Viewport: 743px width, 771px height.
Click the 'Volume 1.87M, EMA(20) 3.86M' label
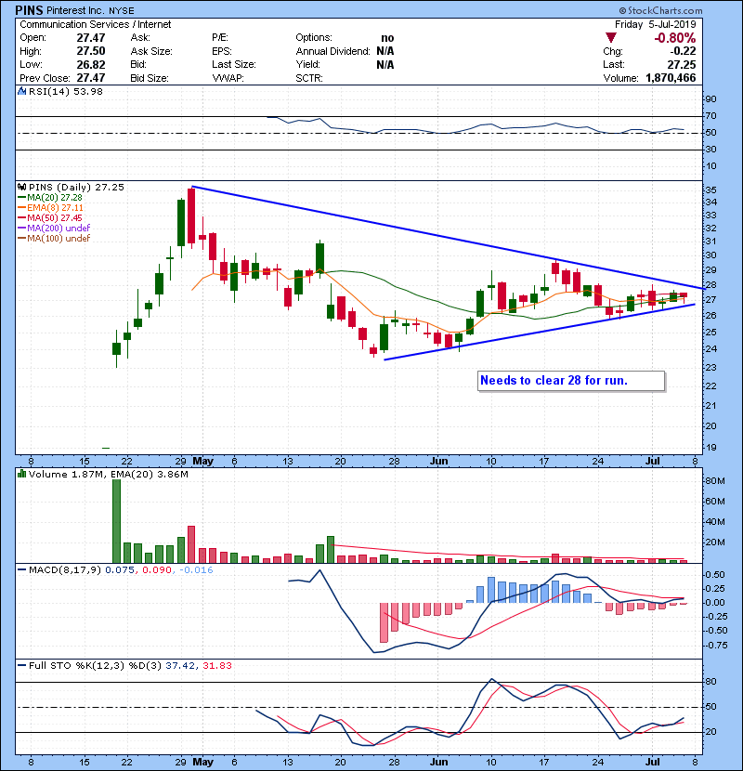108,474
